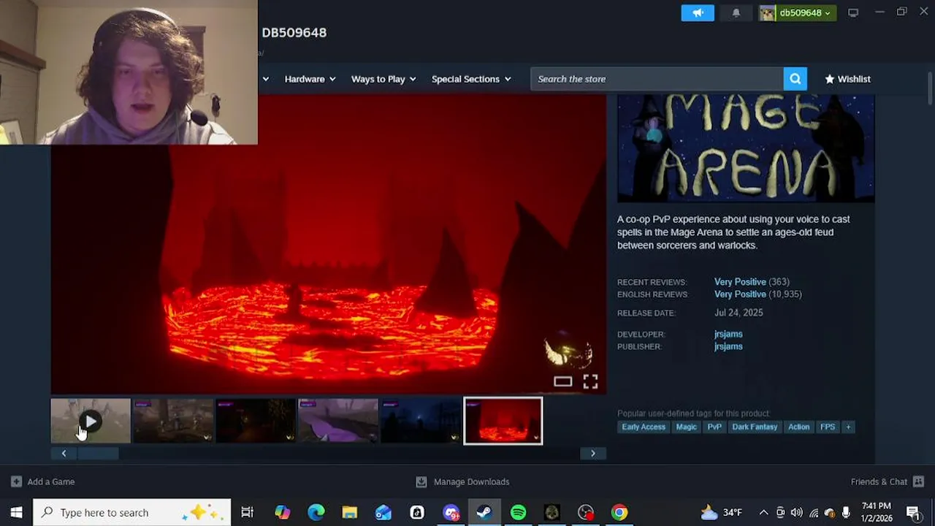The width and height of the screenshot is (935, 526).
Task: Select the second screenshot thumbnail
Action: click(173, 421)
